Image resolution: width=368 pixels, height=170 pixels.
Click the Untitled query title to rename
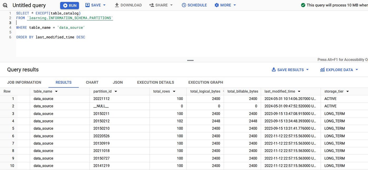[29, 5]
